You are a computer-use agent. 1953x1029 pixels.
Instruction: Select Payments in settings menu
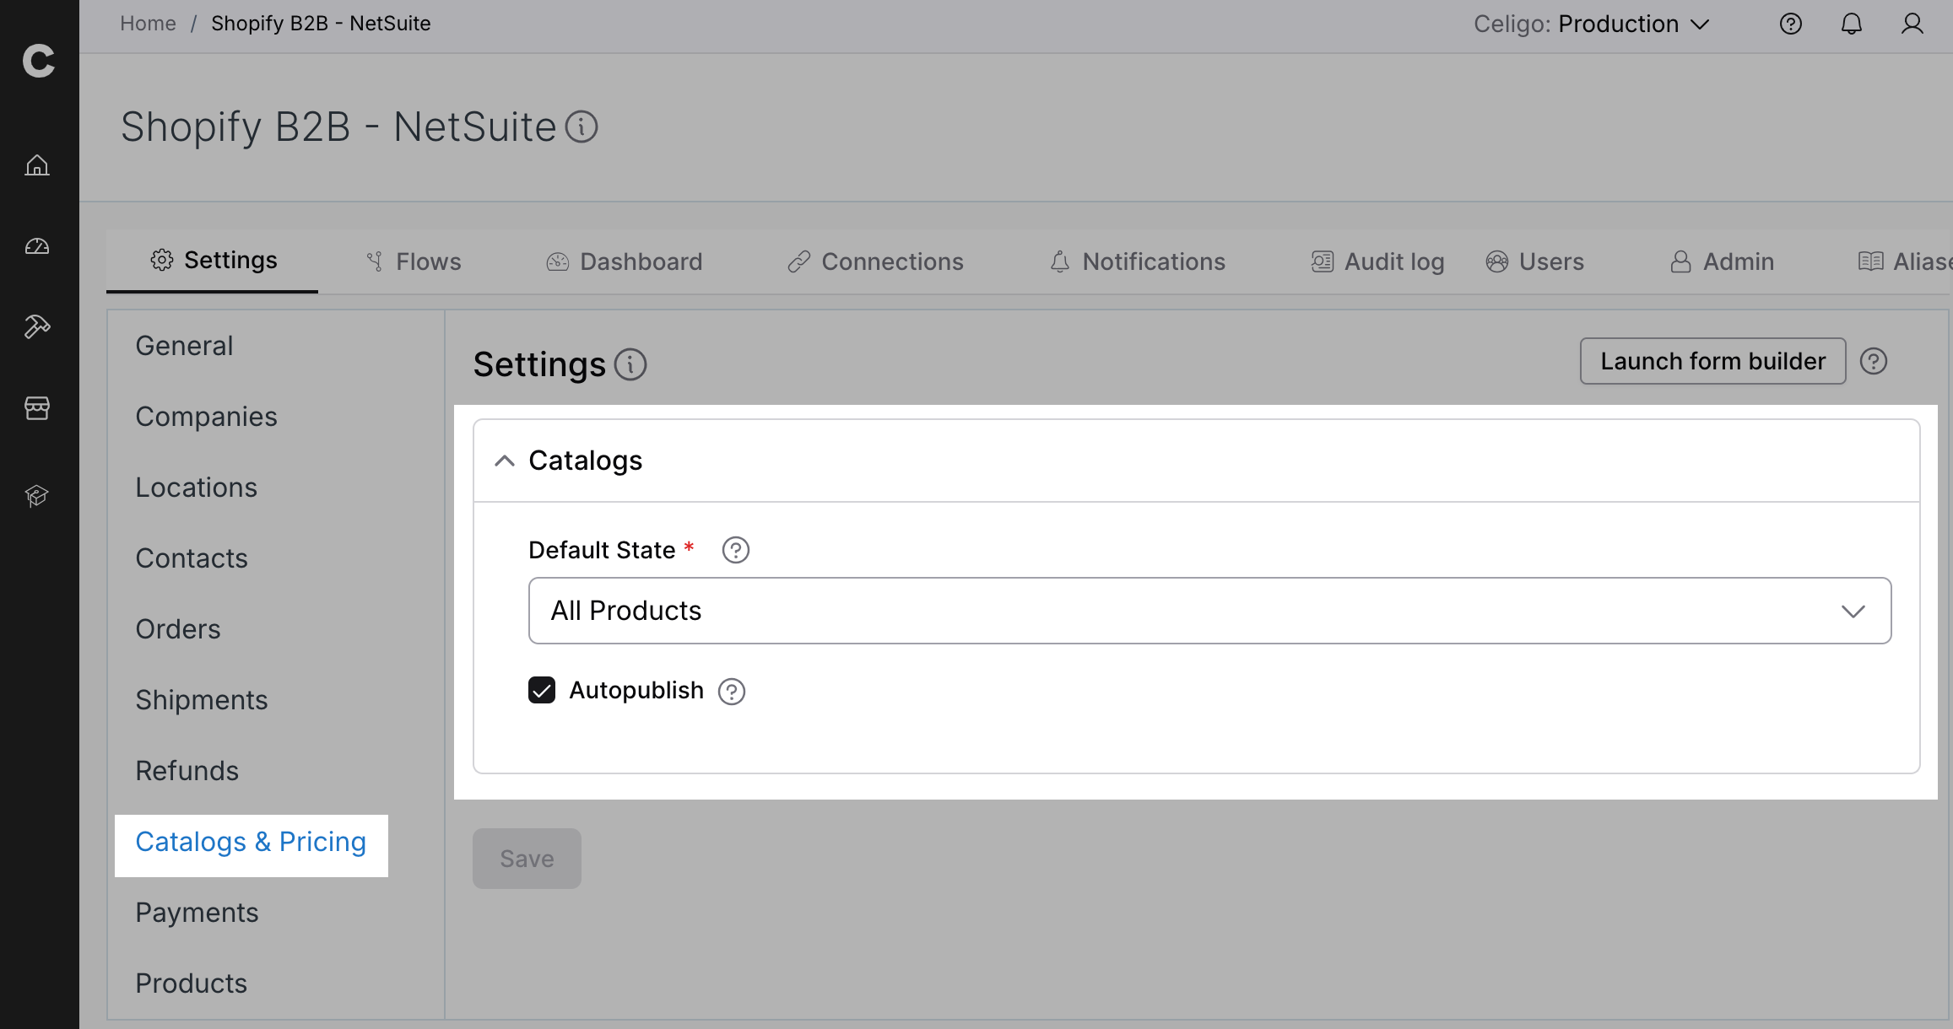[x=197, y=913]
